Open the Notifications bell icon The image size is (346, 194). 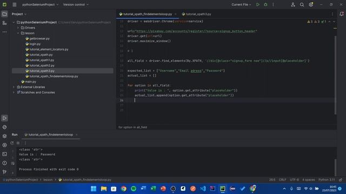coord(341,14)
